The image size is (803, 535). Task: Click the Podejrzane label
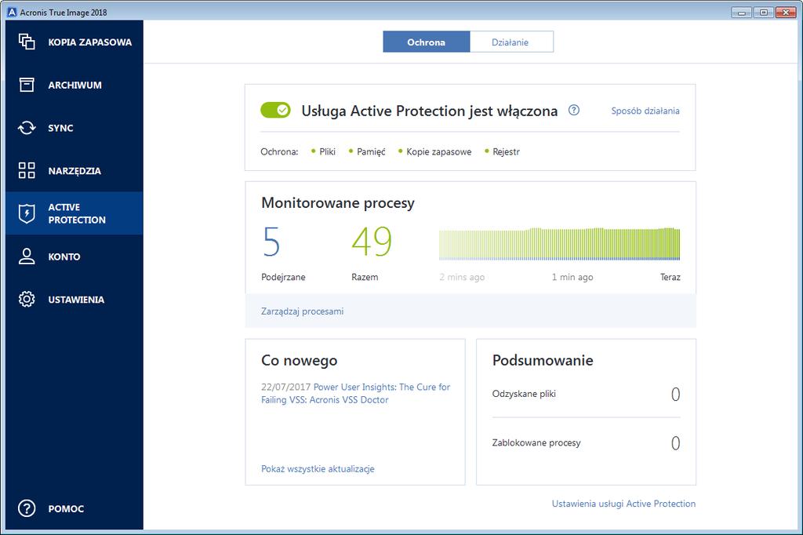(283, 277)
